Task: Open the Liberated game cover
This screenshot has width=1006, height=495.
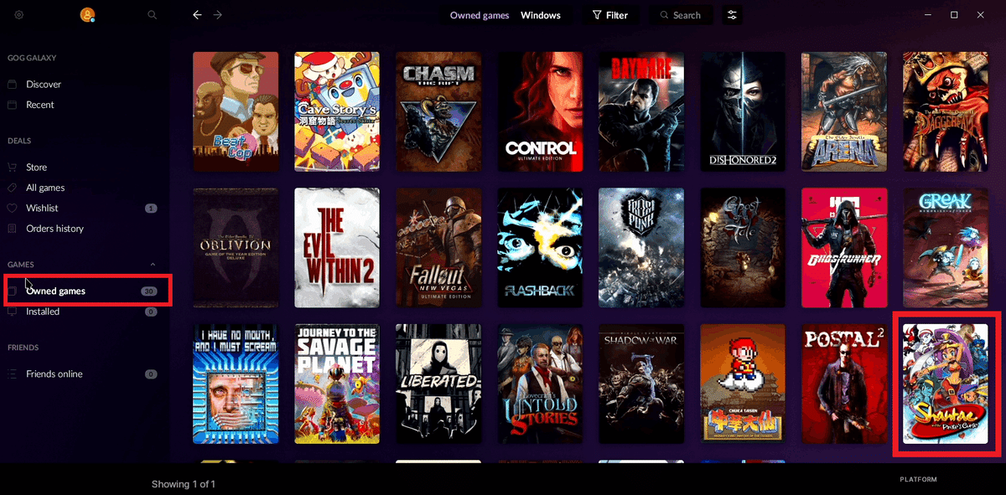Action: pos(438,384)
